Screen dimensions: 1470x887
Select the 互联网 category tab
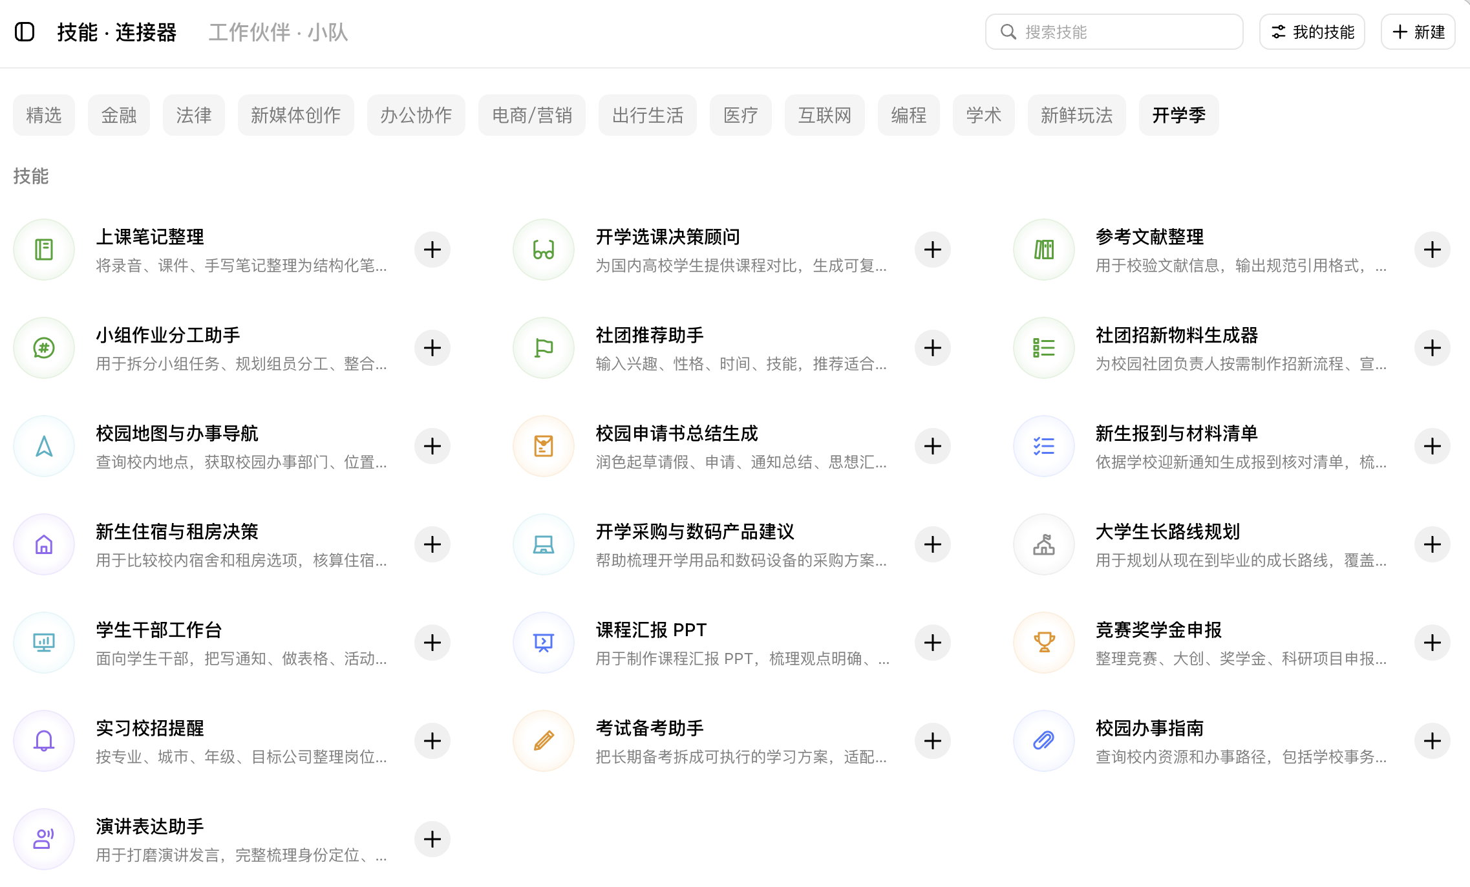825,115
